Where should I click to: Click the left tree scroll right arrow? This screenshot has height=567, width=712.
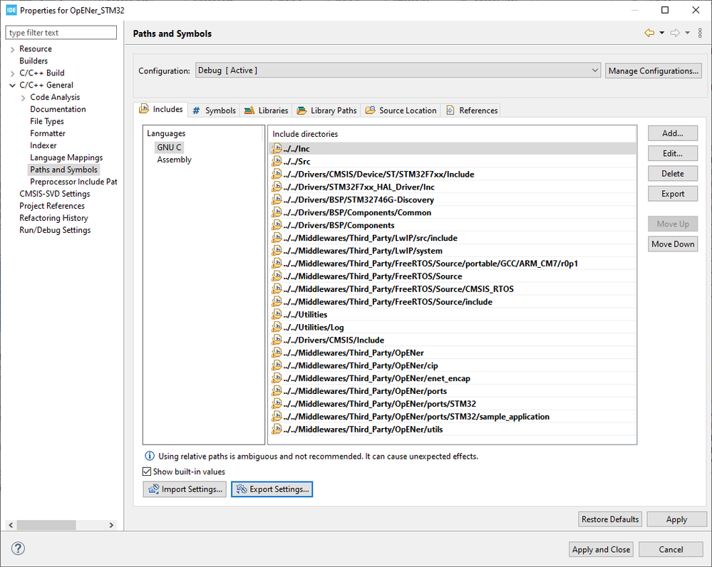click(x=111, y=525)
